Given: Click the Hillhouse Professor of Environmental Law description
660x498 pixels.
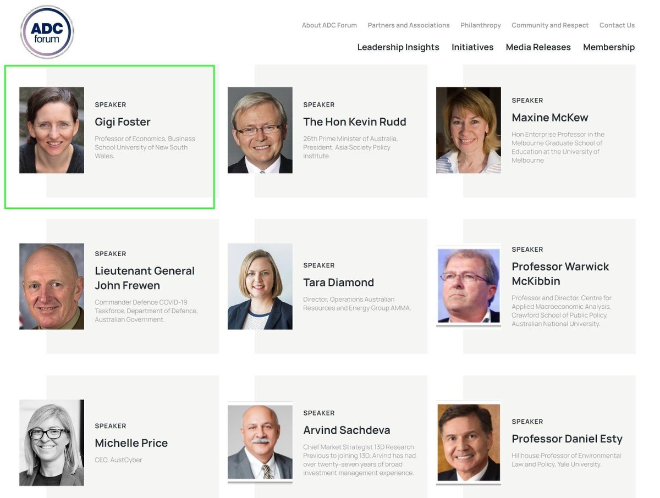Looking at the screenshot, I should (x=566, y=460).
